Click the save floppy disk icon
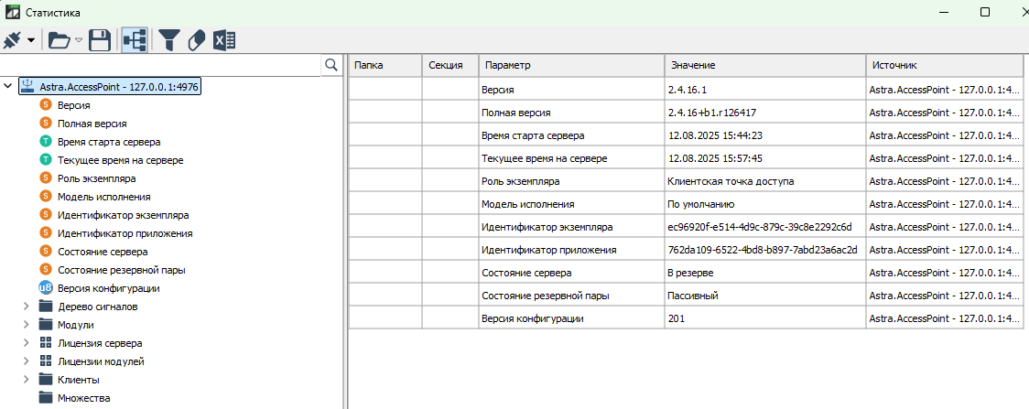The image size is (1029, 409). click(x=100, y=39)
